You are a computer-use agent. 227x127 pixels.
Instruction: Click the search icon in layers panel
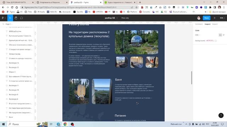click(3, 24)
